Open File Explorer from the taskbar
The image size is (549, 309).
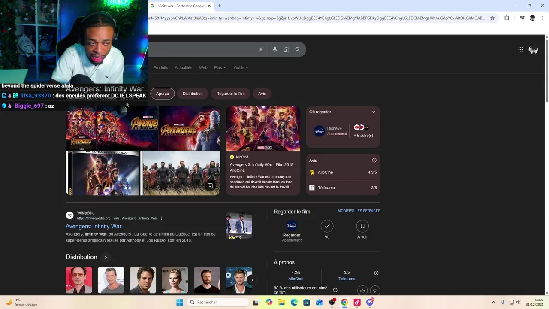click(x=281, y=302)
